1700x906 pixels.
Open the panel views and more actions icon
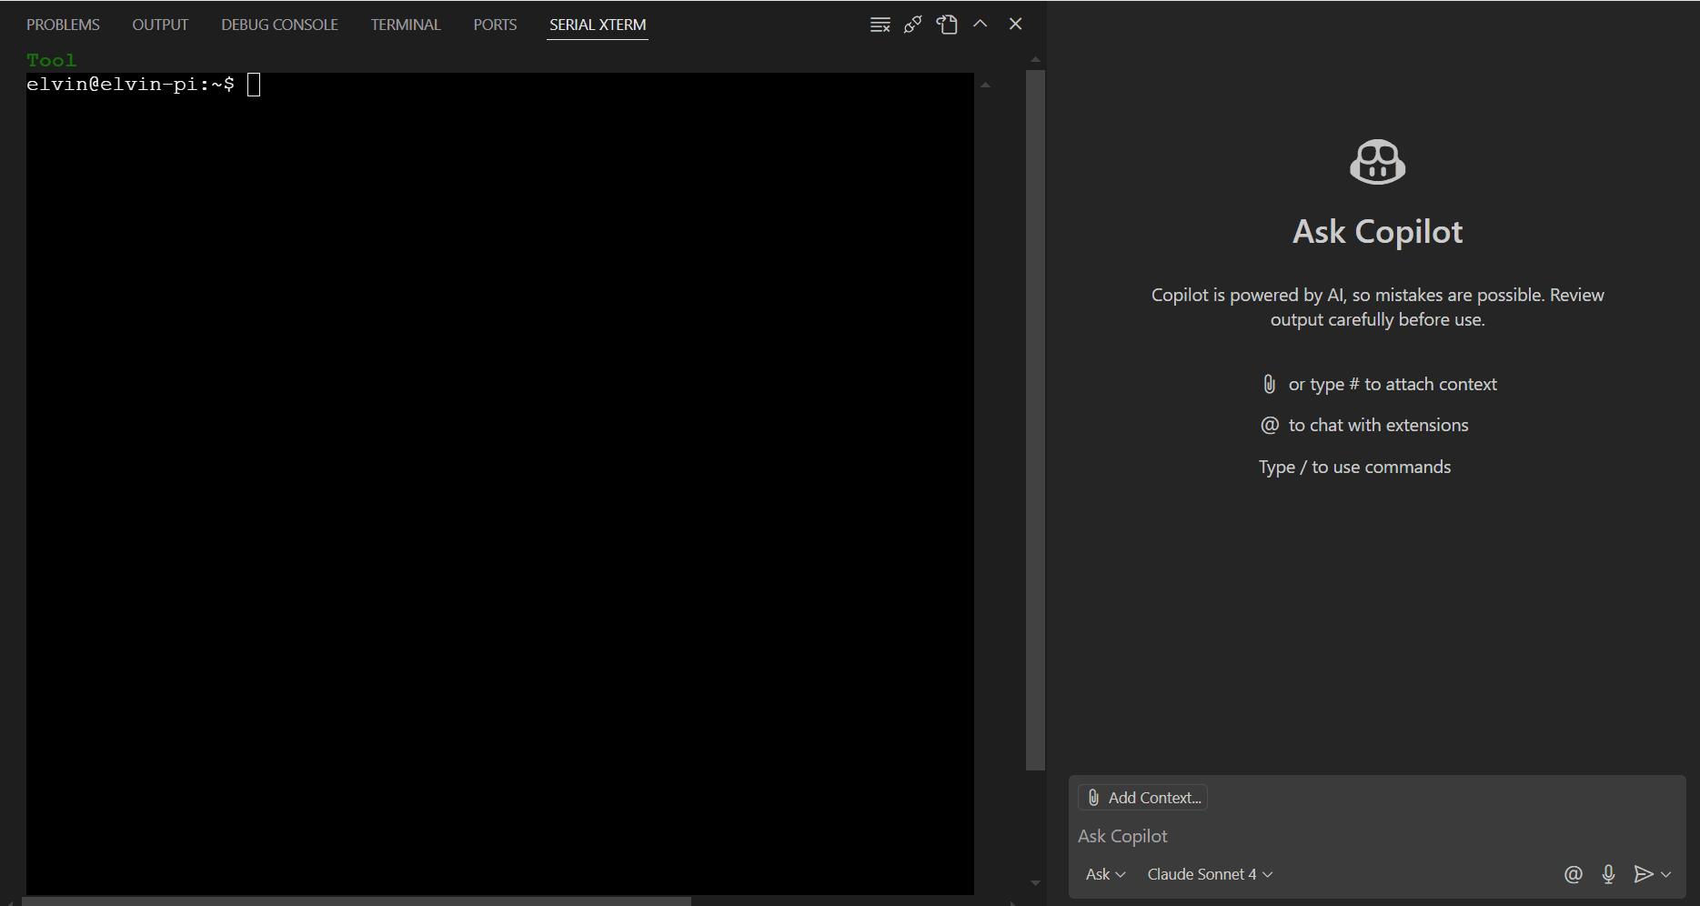coord(947,25)
